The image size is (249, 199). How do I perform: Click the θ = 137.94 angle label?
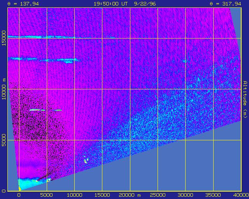point(23,3)
